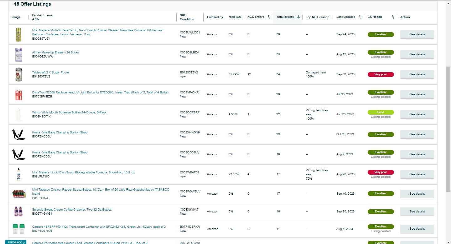The height and width of the screenshot is (244, 451).
Task: See details for Almay Make-Up Eraser
Action: (417, 54)
